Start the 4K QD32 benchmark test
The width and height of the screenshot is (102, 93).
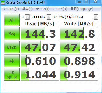coord(12,74)
